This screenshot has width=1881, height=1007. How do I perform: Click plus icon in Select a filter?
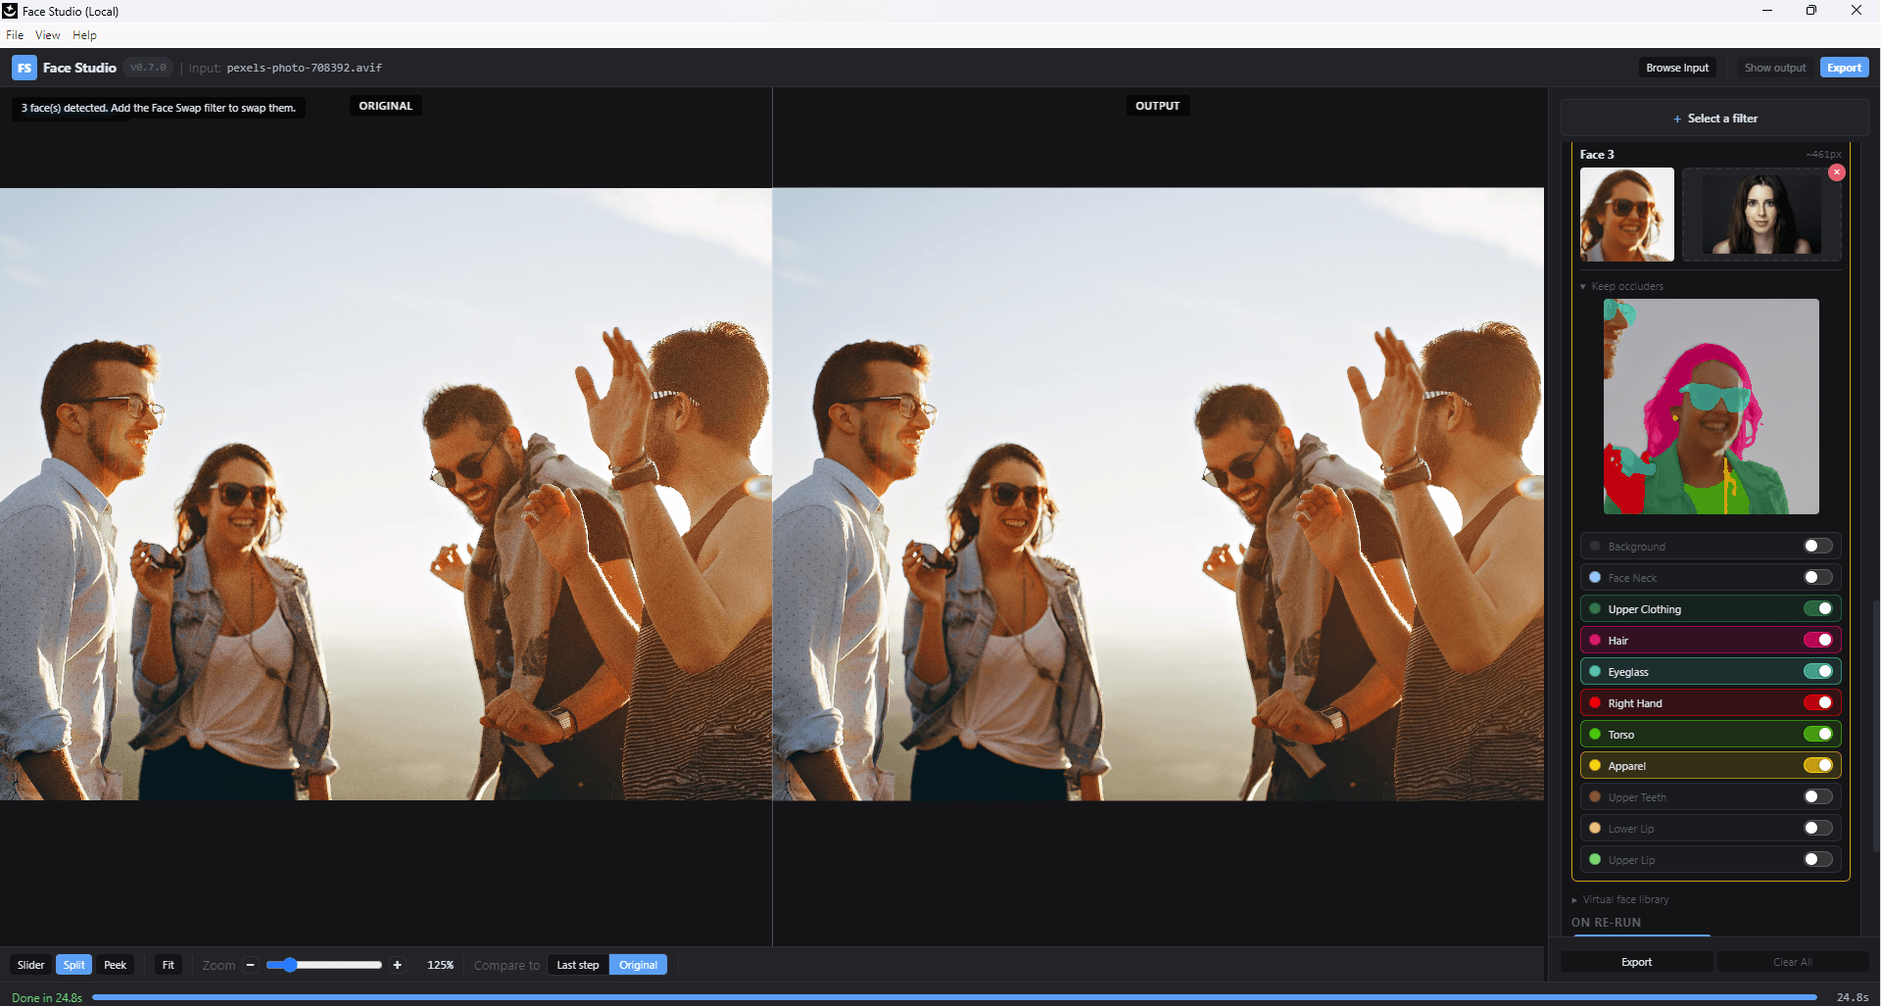1677,119
